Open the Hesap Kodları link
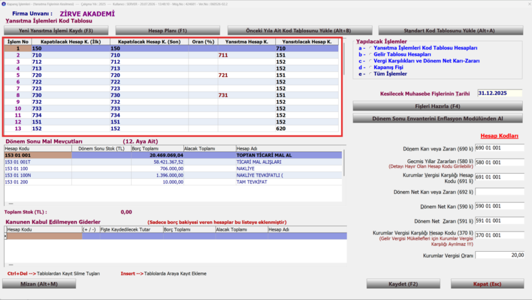This screenshot has width=532, height=300. 499,136
